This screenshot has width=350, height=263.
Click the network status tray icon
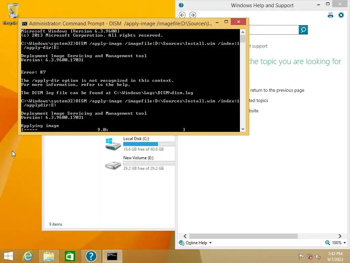(x=309, y=256)
